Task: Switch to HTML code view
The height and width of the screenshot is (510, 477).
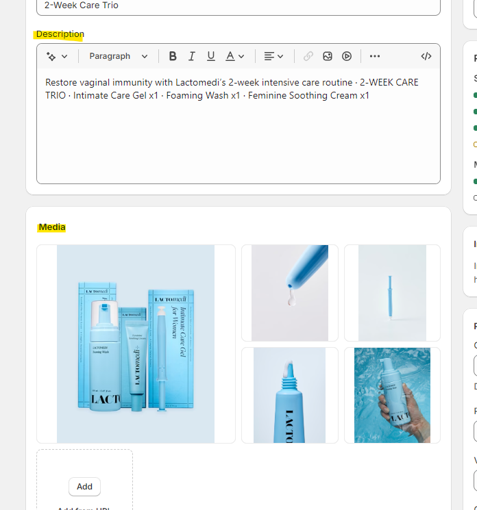Action: (x=426, y=56)
